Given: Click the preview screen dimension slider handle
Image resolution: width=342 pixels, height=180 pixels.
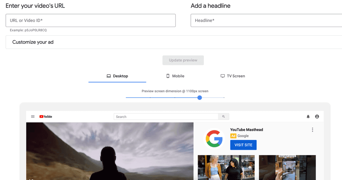Looking at the screenshot, I should click(200, 98).
